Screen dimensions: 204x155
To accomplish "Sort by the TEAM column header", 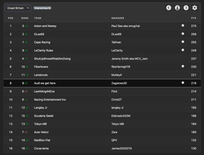I will click(37, 18).
